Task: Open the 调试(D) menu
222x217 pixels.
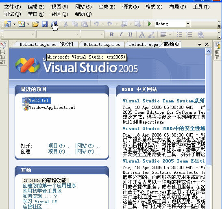Action: (x=131, y=7)
